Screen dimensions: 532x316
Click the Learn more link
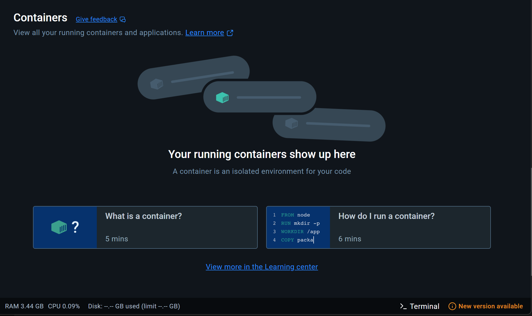click(204, 33)
